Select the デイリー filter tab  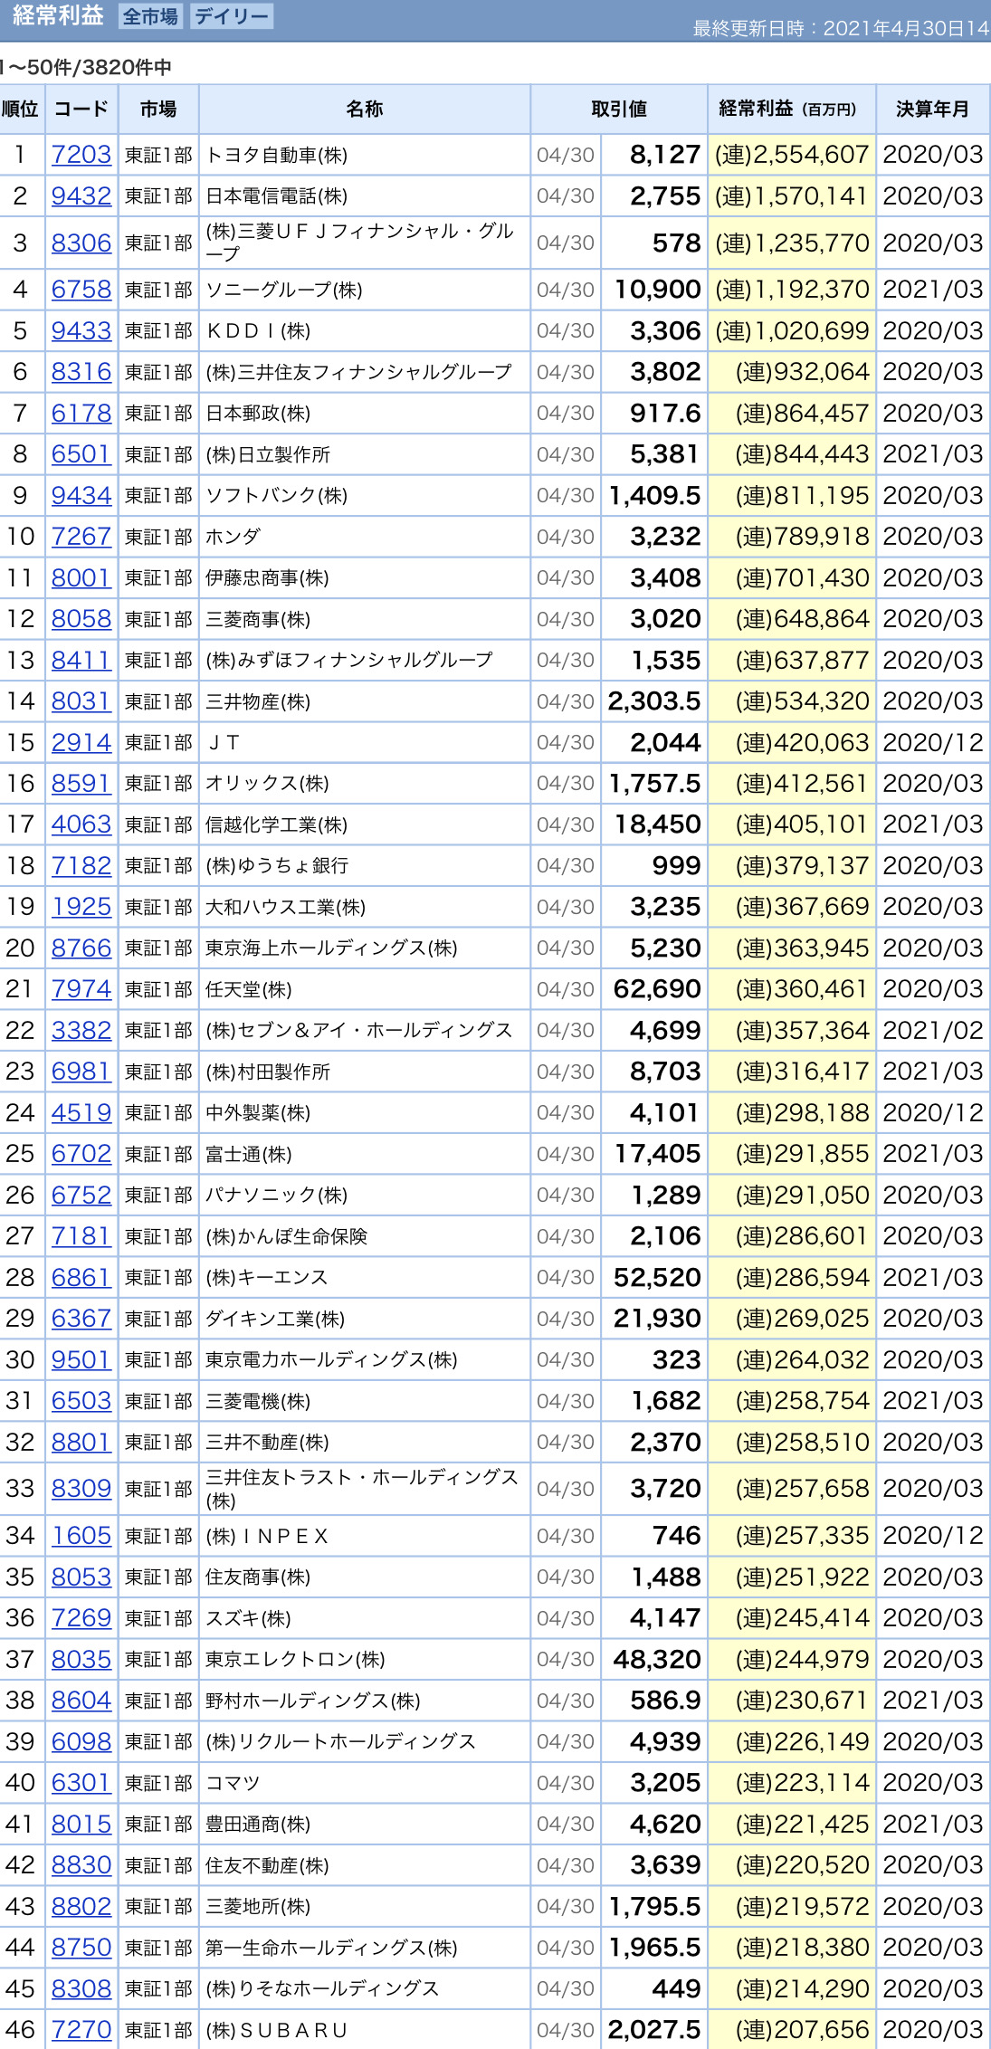pos(232,16)
